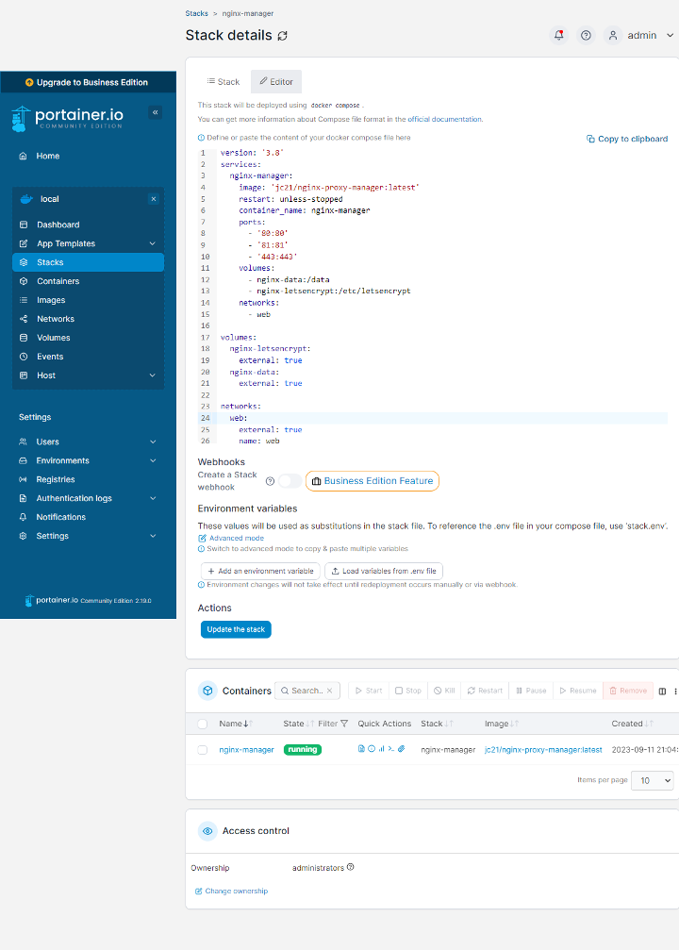This screenshot has width=679, height=950.
Task: Open the Items per page dropdown
Action: (653, 780)
